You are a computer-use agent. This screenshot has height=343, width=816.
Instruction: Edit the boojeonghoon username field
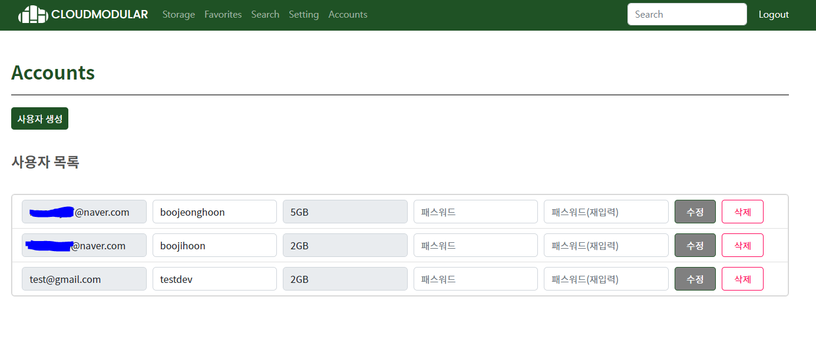coord(214,212)
